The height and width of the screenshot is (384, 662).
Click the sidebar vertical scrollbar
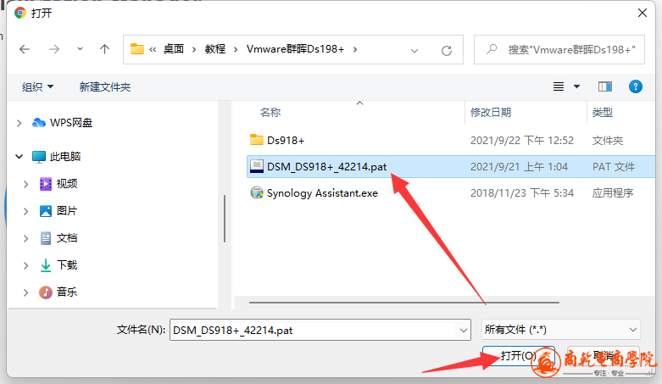tap(225, 219)
